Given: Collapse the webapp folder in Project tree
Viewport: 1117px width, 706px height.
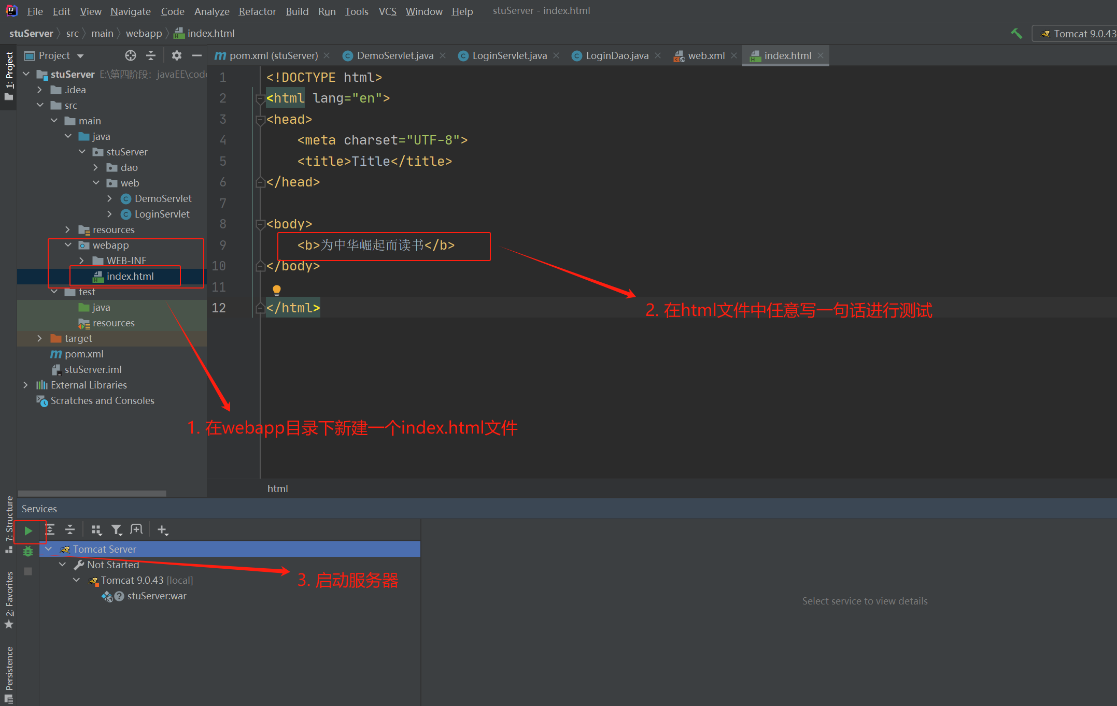Looking at the screenshot, I should (x=68, y=245).
